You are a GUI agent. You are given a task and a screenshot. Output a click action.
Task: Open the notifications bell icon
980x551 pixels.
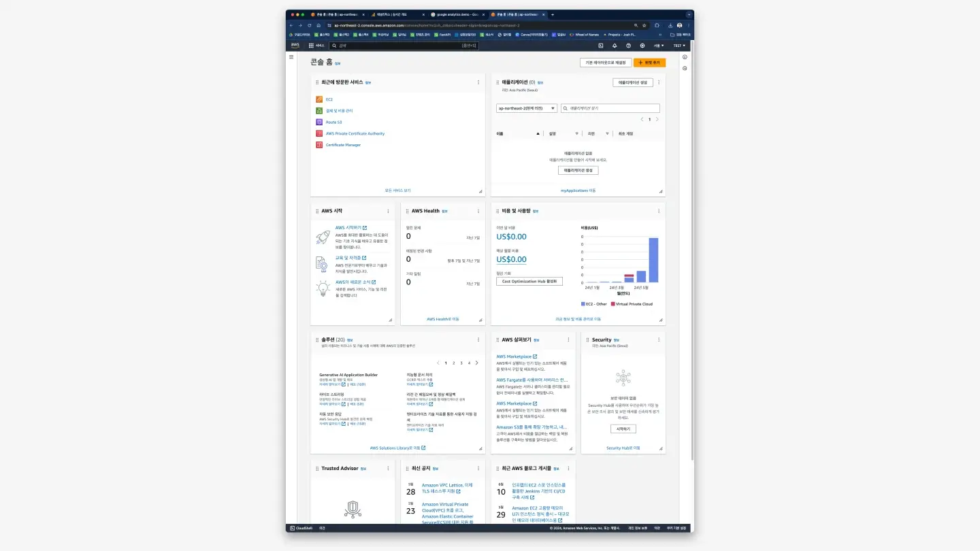tap(615, 46)
